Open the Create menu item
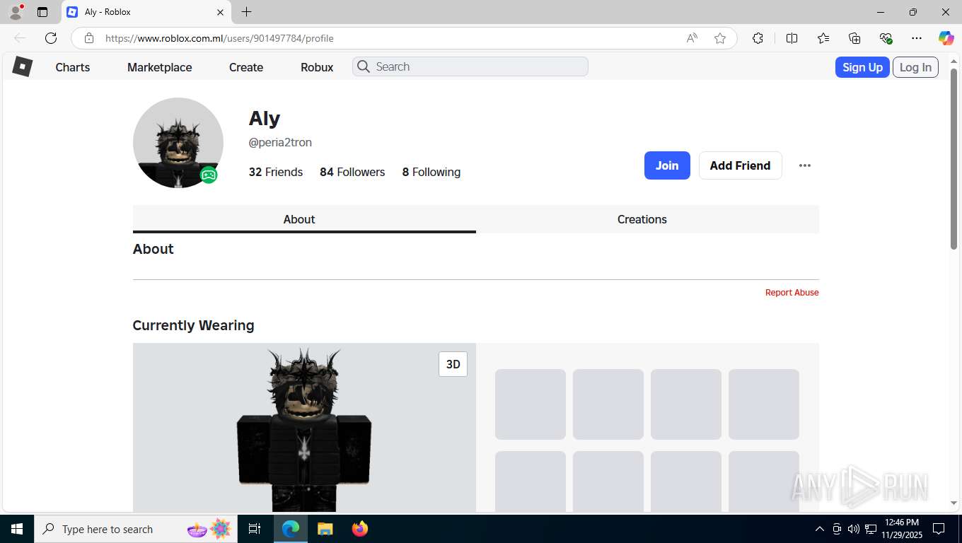The height and width of the screenshot is (543, 962). 246,67
